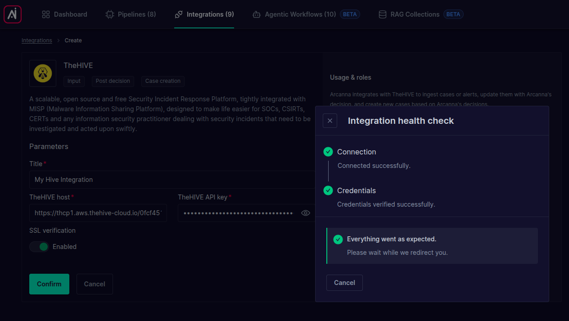Click the 'Parameters' heading
The width and height of the screenshot is (569, 321).
tap(49, 147)
